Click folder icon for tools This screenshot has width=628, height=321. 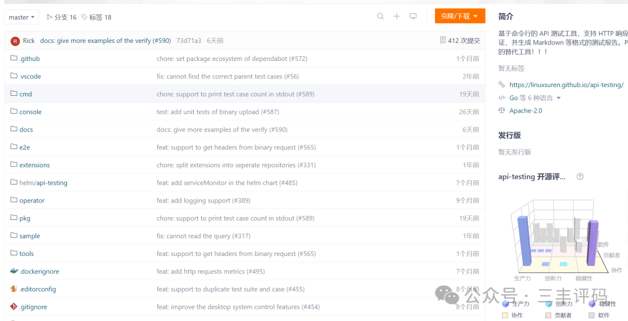(x=14, y=253)
